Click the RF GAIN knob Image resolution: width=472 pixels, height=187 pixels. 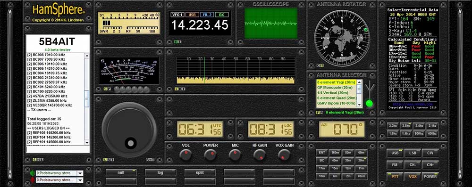[x=260, y=155]
